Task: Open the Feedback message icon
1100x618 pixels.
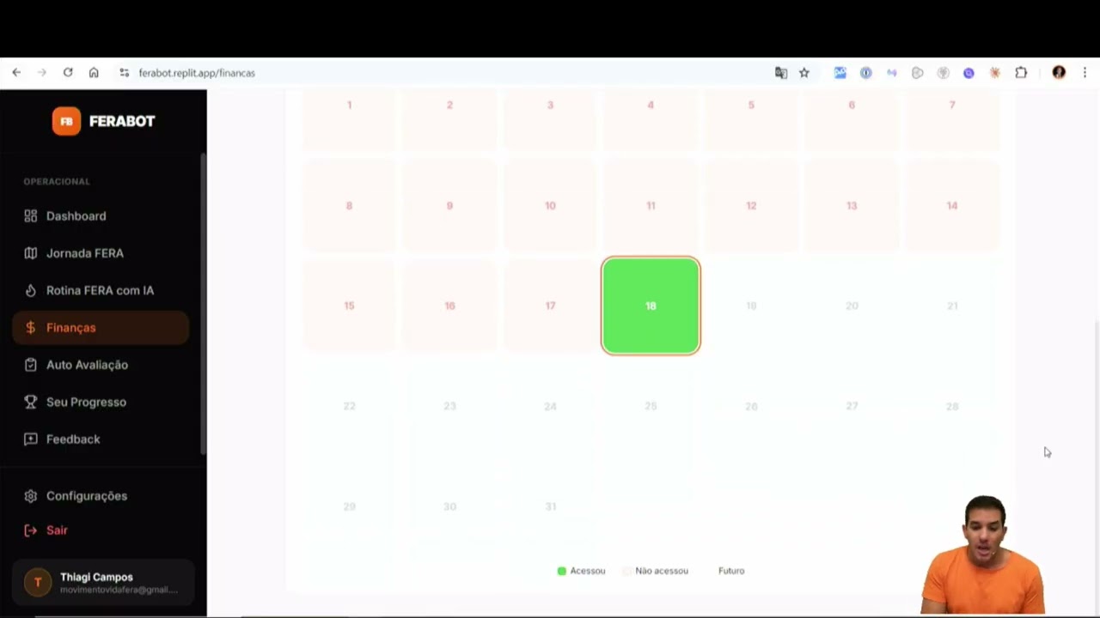Action: point(31,439)
